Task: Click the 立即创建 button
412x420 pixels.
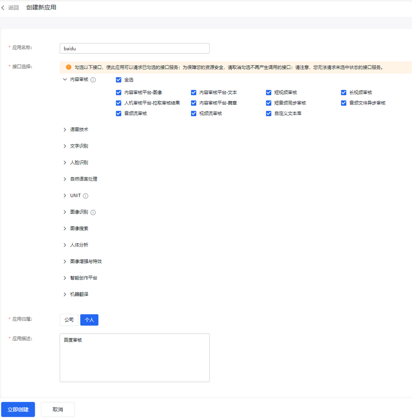Action: tap(18, 409)
